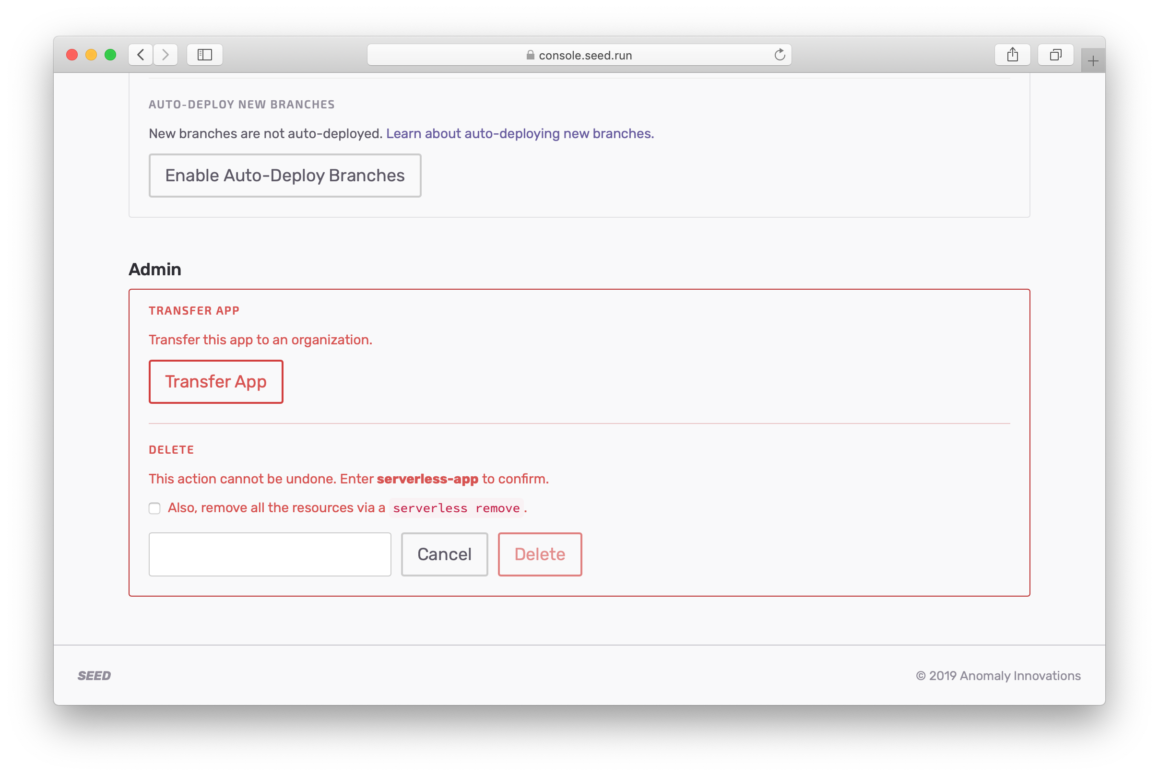Viewport: 1159px width, 776px height.
Task: Click the Safari forward arrow
Action: tap(166, 55)
